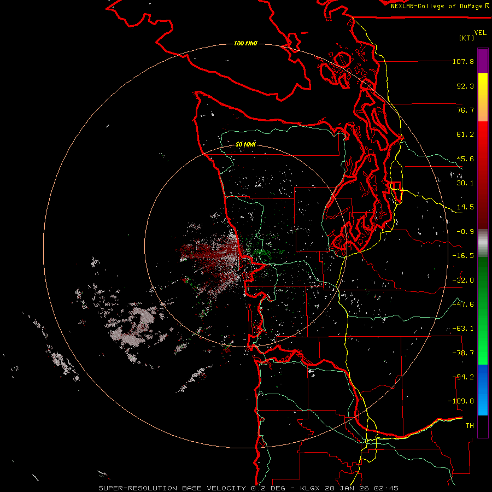Viewport: 492px width, 492px height.
Task: Click the -0.9 legend value
Action: (x=465, y=232)
